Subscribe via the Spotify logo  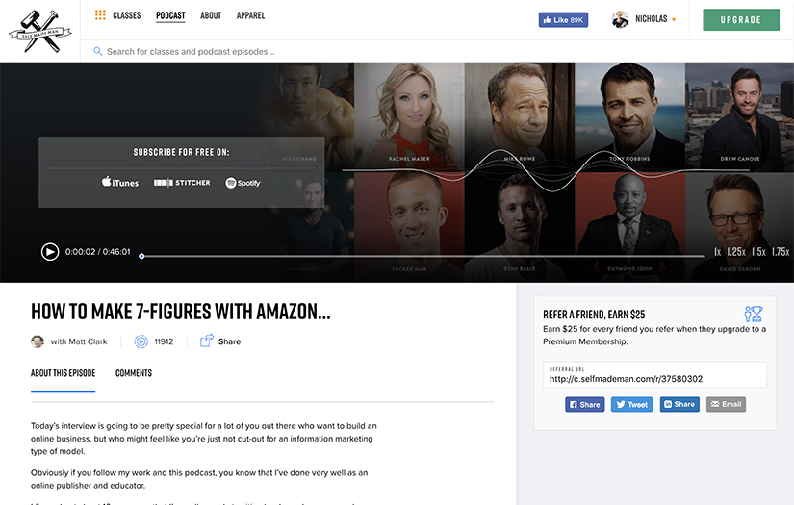coord(243,183)
